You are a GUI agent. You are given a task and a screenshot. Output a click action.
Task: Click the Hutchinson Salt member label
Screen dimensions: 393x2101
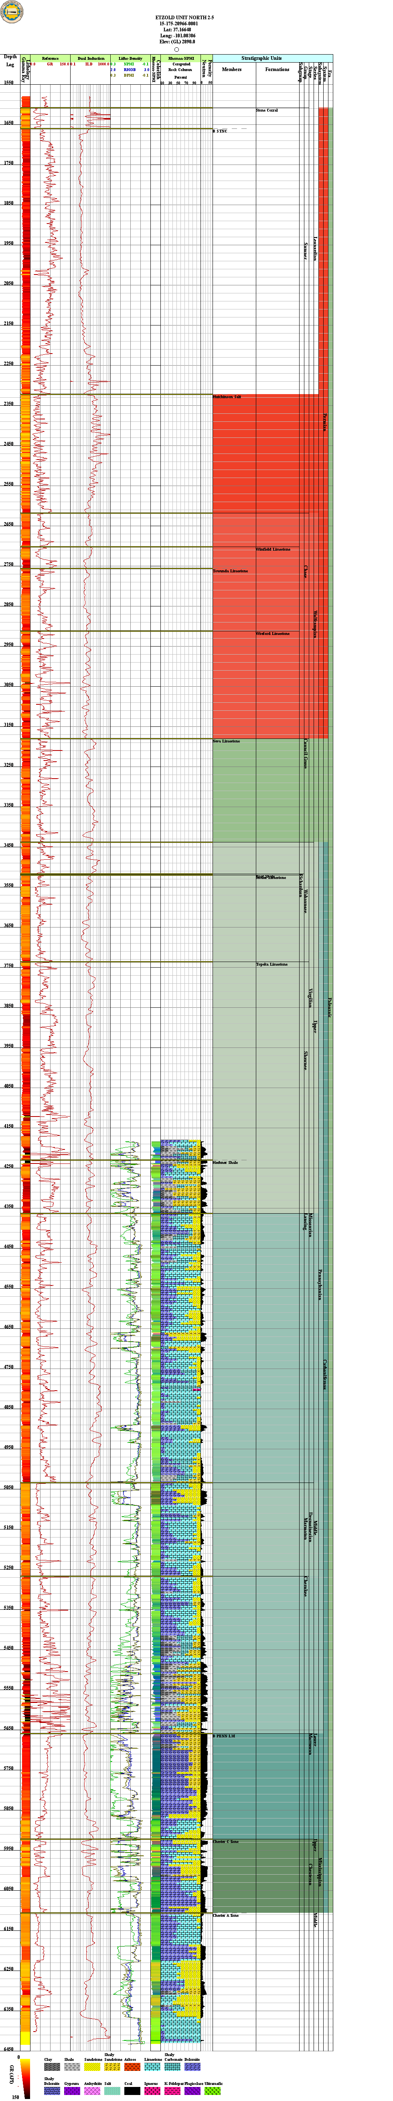pyautogui.click(x=227, y=397)
